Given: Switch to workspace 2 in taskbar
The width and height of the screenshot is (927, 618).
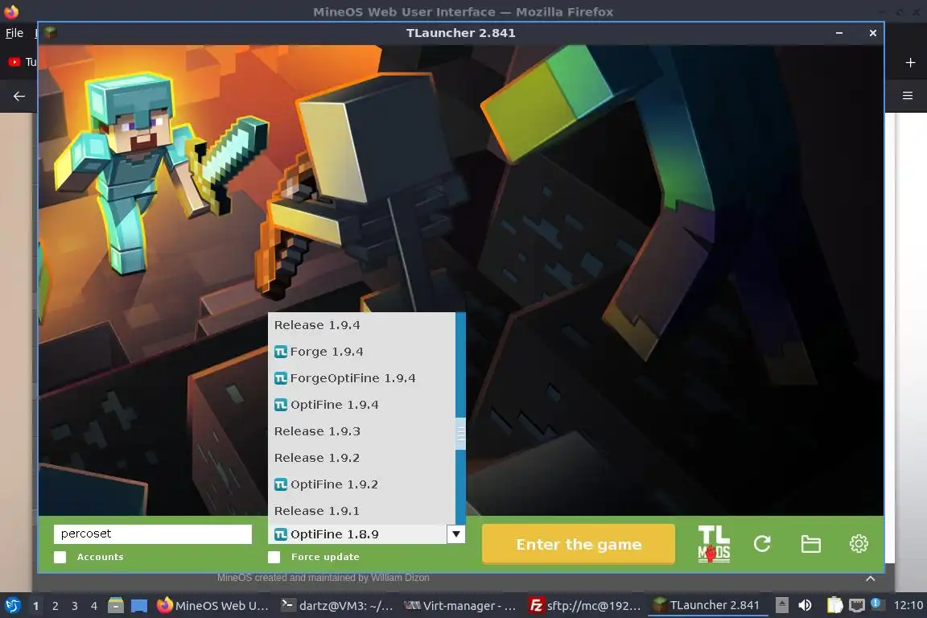Looking at the screenshot, I should coord(55,606).
